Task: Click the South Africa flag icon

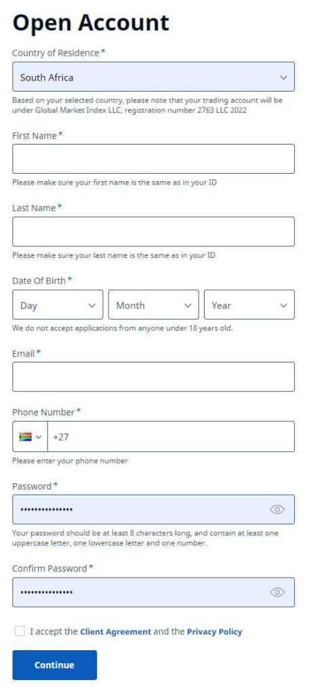Action: [x=25, y=436]
